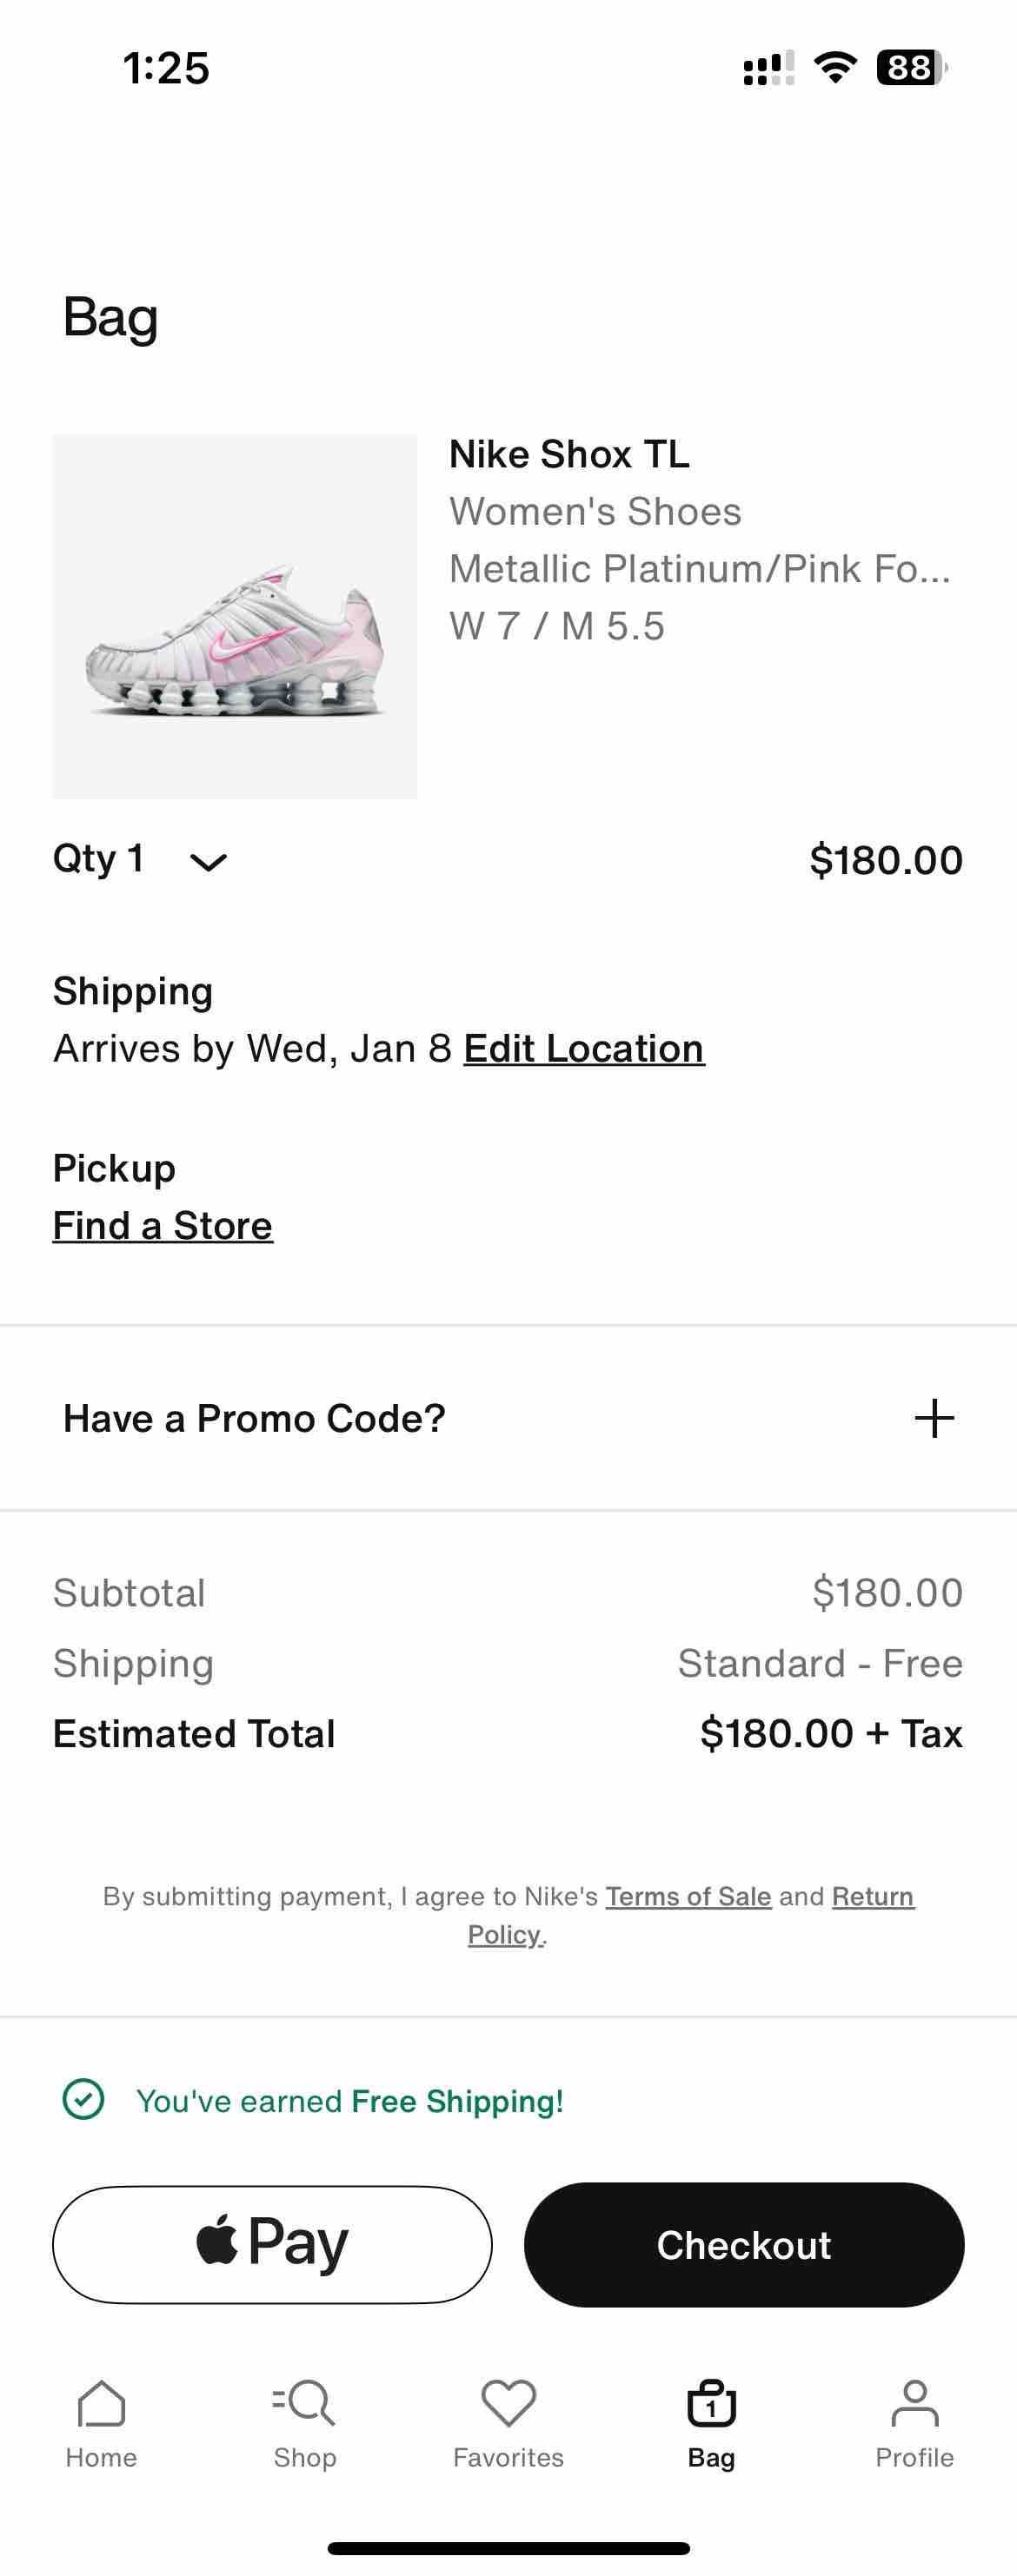Open the Terms of Sale link

[688, 1896]
